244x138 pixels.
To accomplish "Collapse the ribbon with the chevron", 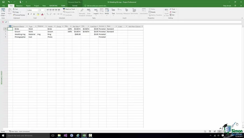I will click(242, 18).
